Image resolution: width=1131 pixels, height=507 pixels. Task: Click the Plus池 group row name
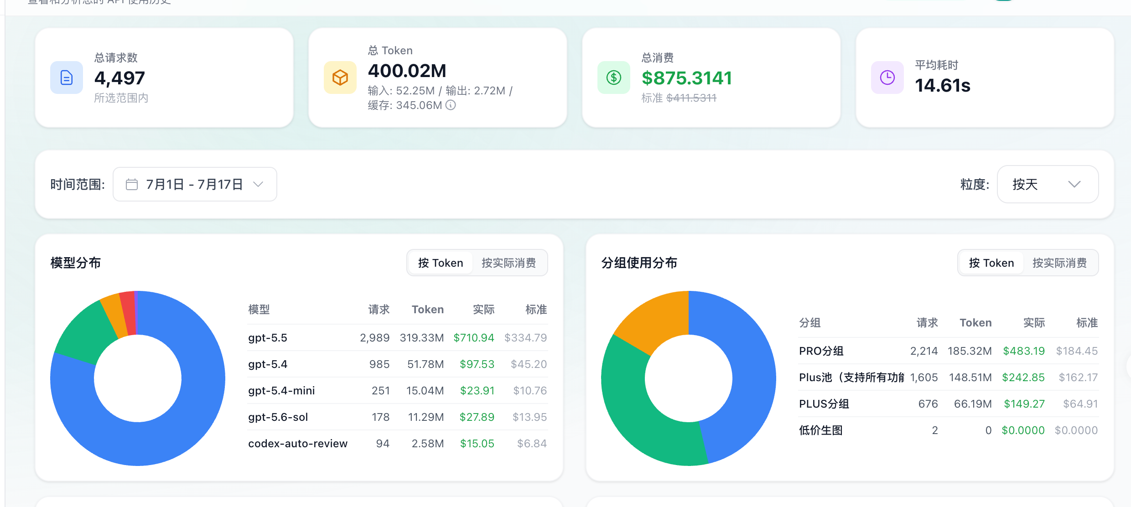click(851, 378)
